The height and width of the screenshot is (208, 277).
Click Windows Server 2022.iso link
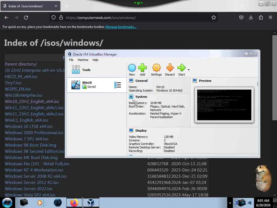(x=29, y=189)
